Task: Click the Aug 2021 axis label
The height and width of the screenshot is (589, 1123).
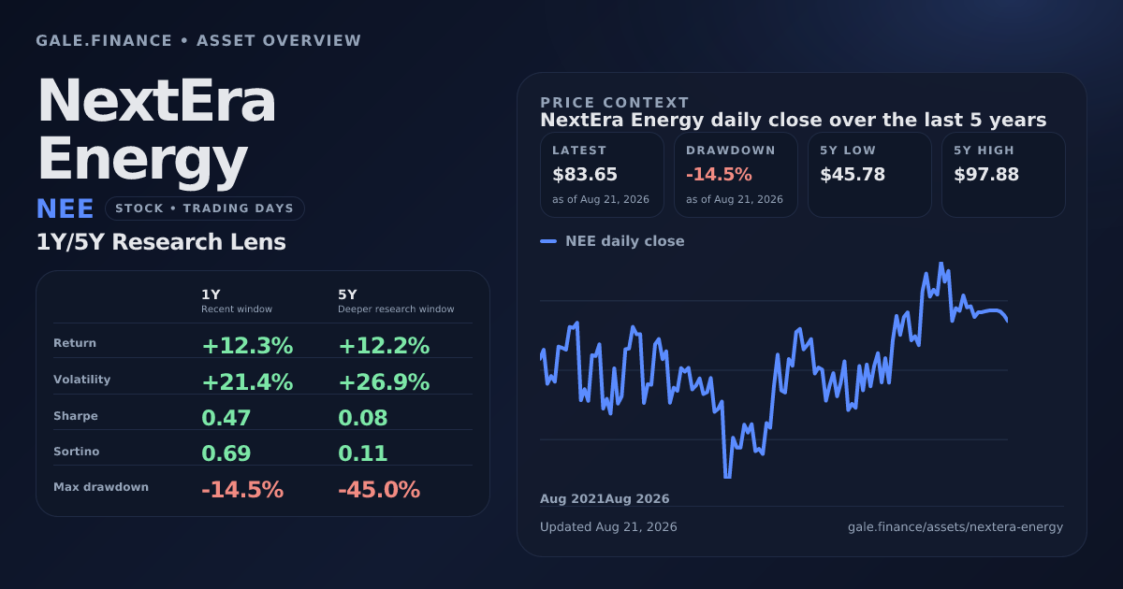Action: click(x=572, y=499)
